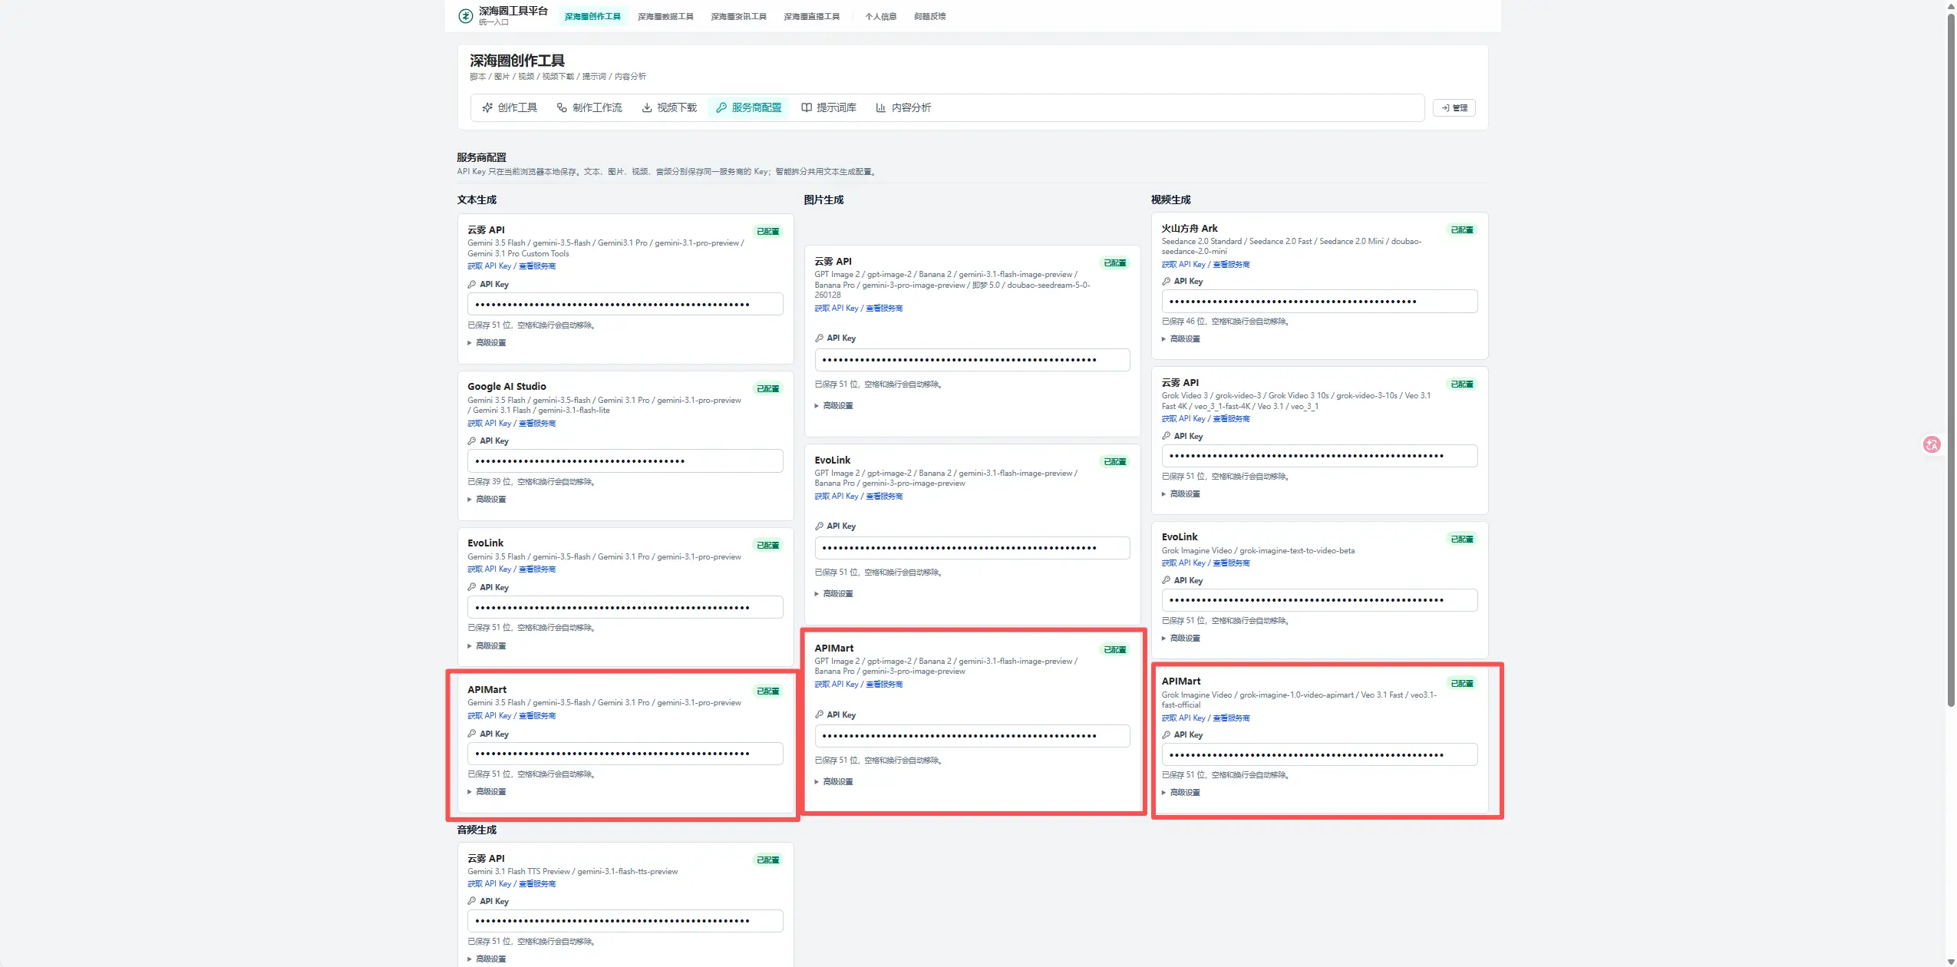Viewport: 1957px width, 967px height.
Task: Click 查看服务商 link in 音频生成 云雾 API card
Action: [537, 884]
